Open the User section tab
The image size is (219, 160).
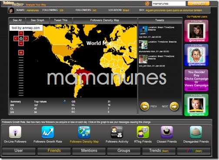click(19, 150)
